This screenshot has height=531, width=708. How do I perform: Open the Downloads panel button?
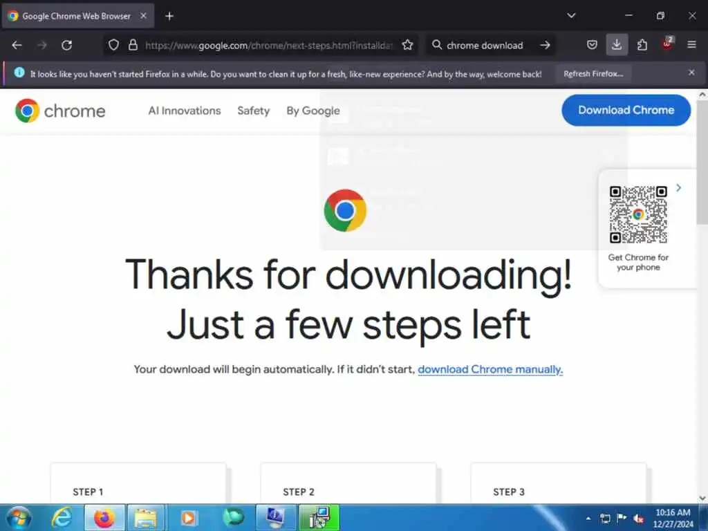[617, 45]
